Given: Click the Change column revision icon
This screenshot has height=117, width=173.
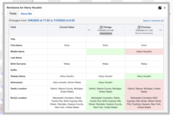Looking at the screenshot, I should (101, 27).
